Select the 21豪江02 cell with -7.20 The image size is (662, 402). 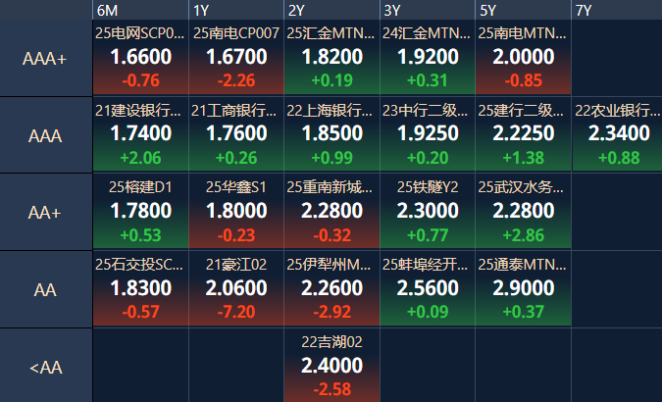[236, 289]
